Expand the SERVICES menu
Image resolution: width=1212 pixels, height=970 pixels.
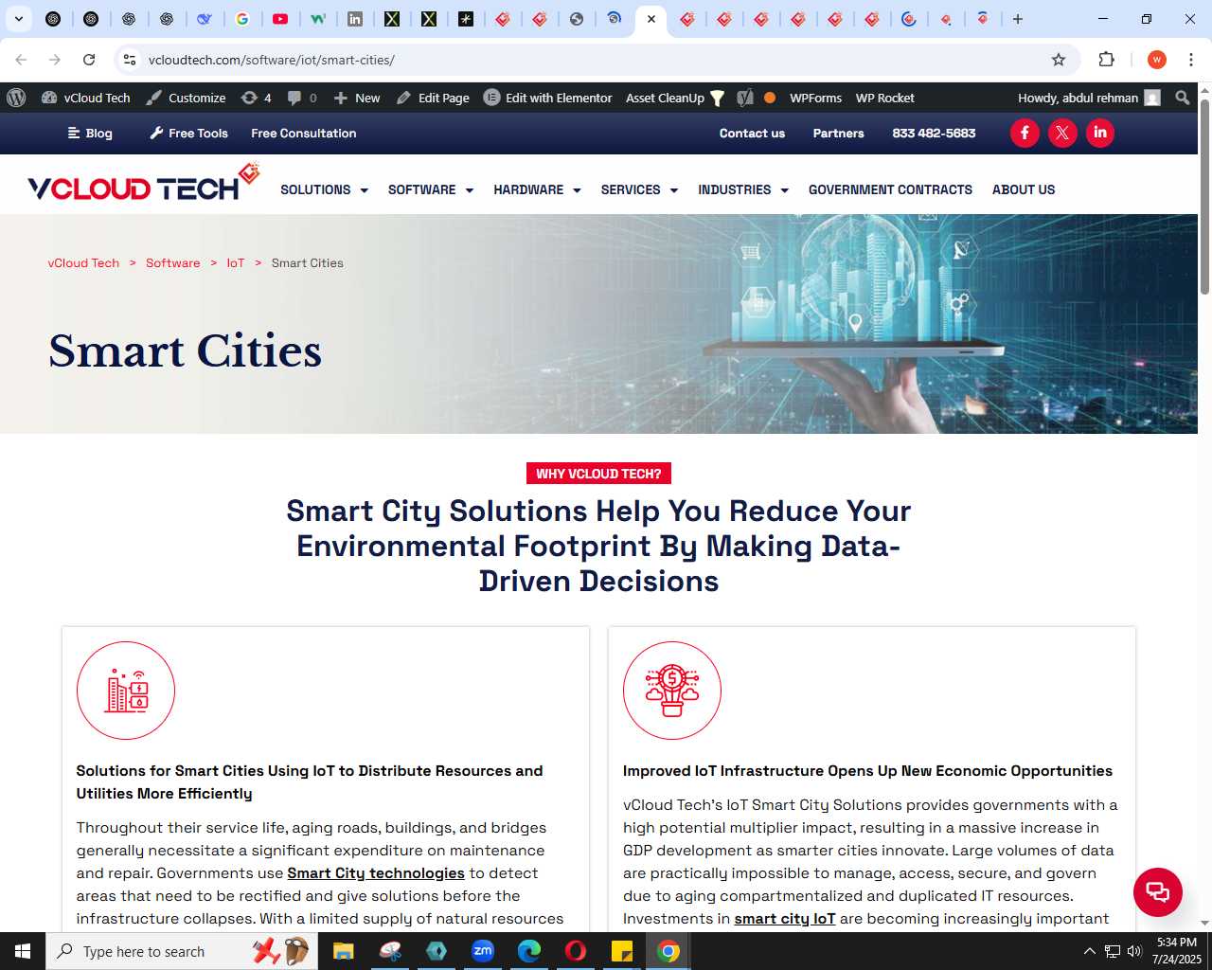pos(639,189)
